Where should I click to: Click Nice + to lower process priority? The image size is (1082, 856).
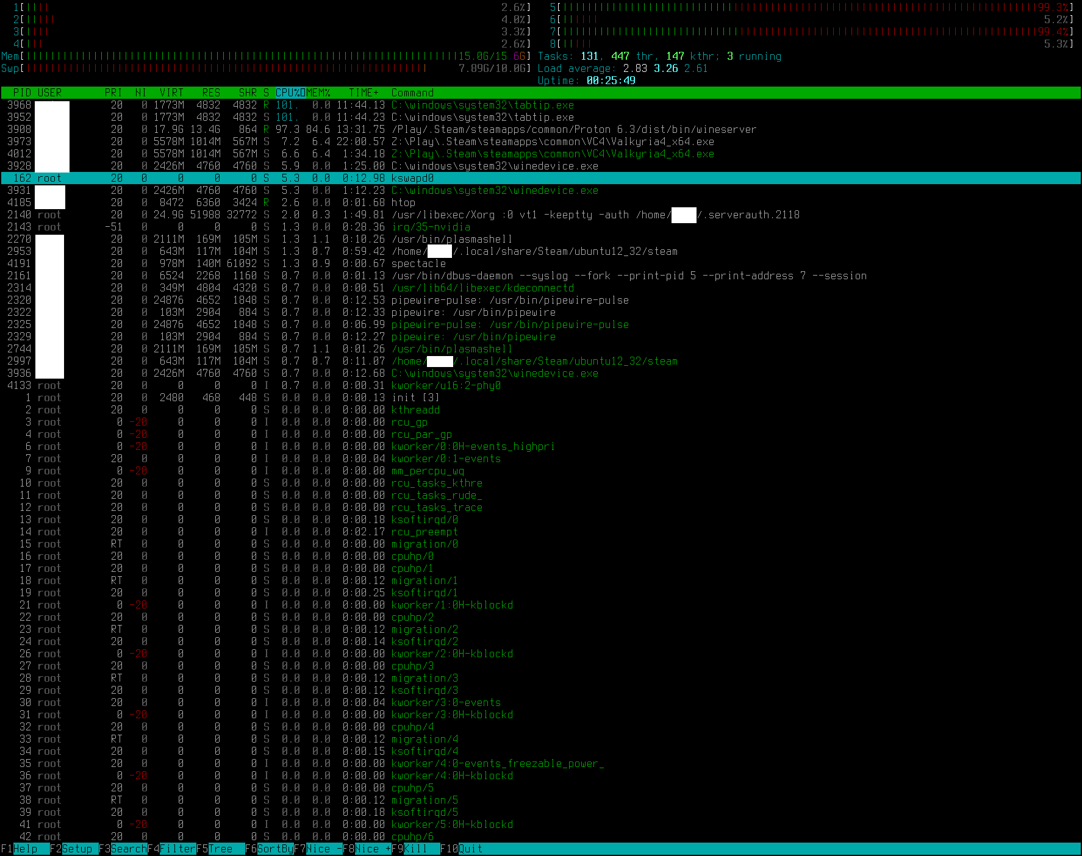367,849
